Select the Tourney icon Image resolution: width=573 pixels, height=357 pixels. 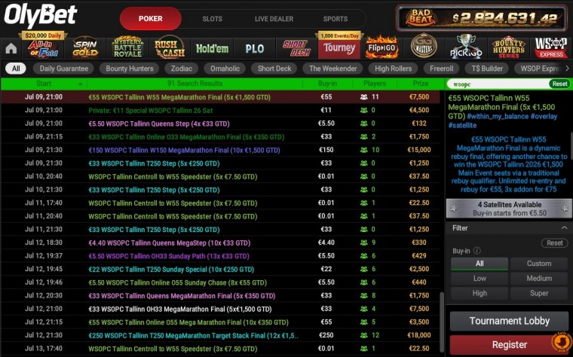pyautogui.click(x=339, y=48)
